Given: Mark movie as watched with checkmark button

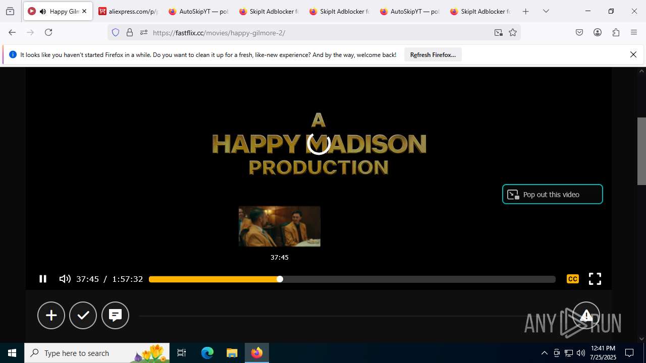Looking at the screenshot, I should 83,315.
